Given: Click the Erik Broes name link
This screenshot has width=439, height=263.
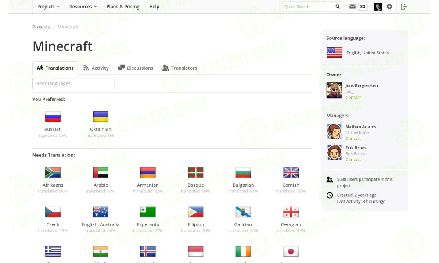Looking at the screenshot, I should coord(356,148).
